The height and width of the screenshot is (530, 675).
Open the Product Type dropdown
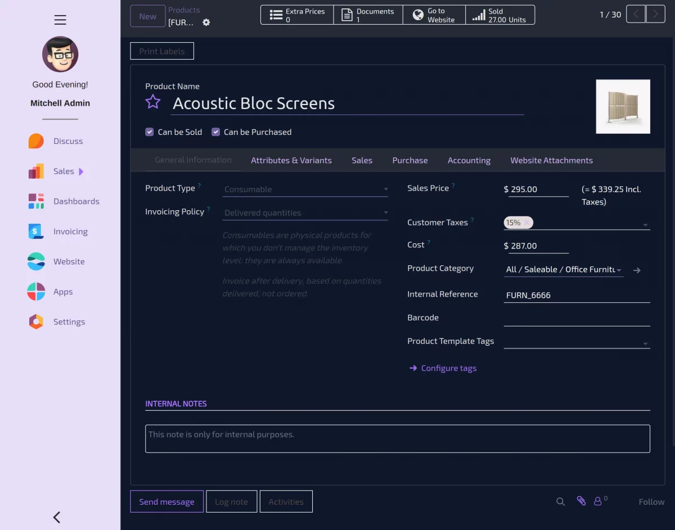pyautogui.click(x=305, y=189)
